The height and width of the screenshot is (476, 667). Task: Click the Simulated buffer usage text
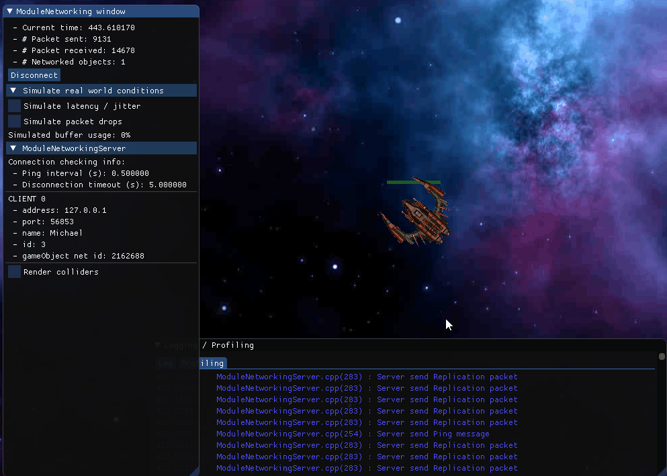(69, 135)
